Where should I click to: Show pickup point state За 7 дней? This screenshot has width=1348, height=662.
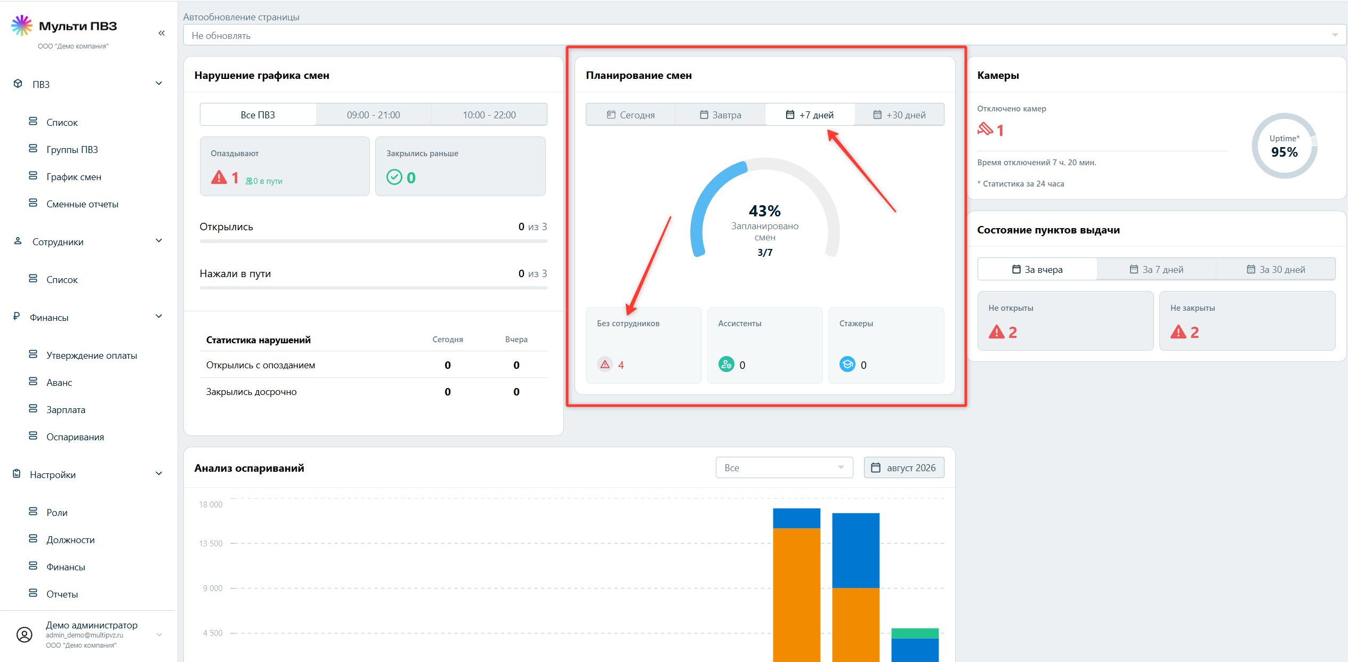(1157, 269)
